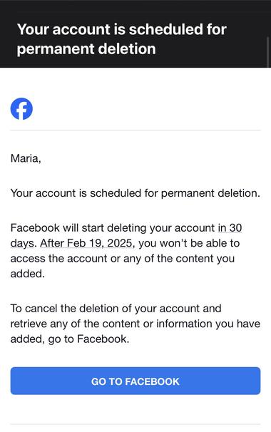Tap the word 'permanent deletion' in the header
This screenshot has width=271, height=432.
point(86,48)
